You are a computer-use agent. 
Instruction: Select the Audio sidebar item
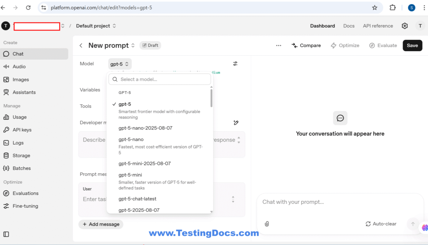click(x=20, y=66)
